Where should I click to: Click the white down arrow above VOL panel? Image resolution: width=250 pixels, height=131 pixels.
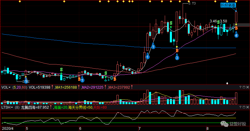pos(227,83)
